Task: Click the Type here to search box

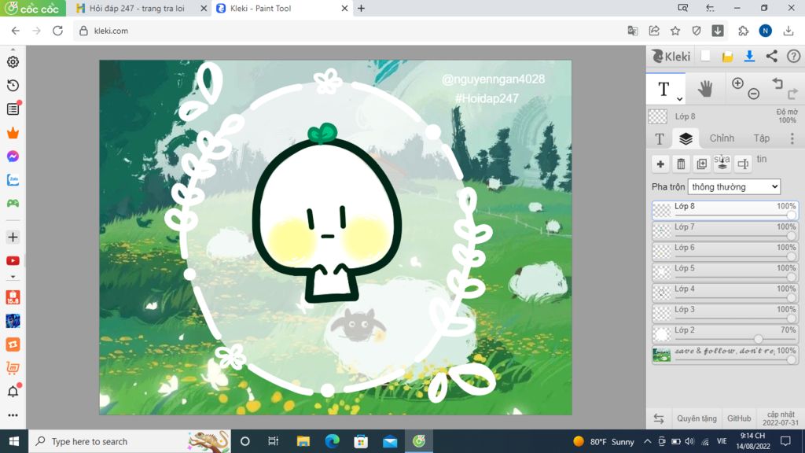Action: pyautogui.click(x=130, y=441)
